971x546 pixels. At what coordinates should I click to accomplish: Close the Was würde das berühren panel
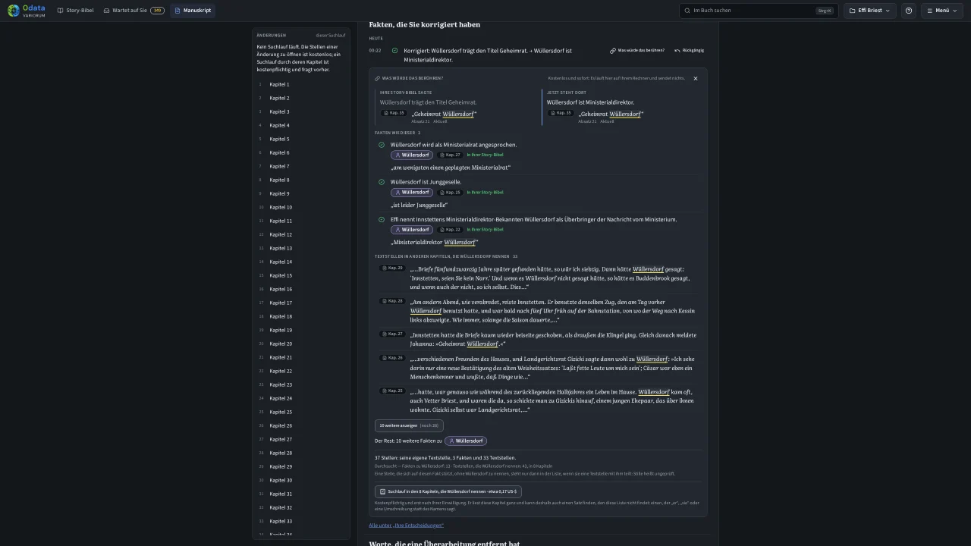[696, 78]
